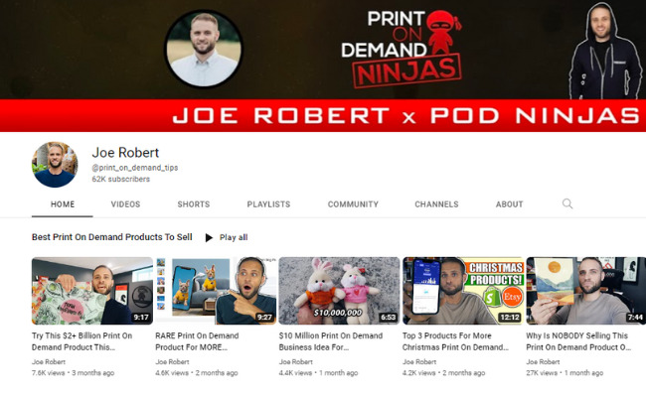The height and width of the screenshot is (397, 646).
Task: Click Joe Robert under the 4.2K views video
Action: coord(419,362)
